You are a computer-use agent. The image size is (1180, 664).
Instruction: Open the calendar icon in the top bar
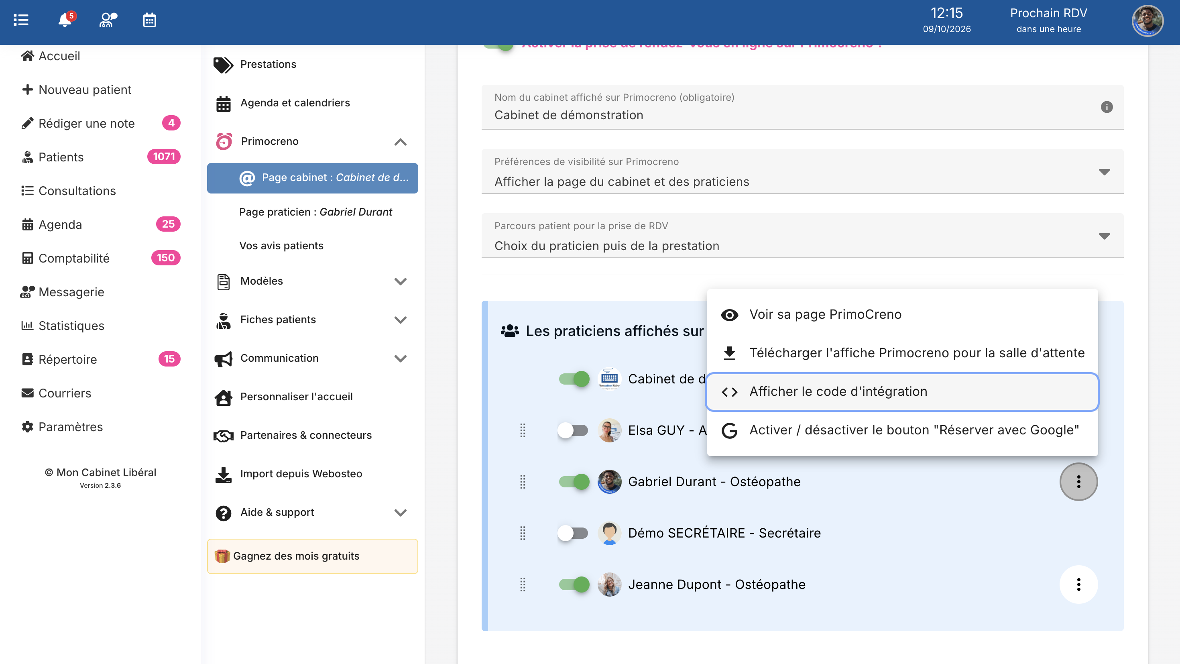149,20
